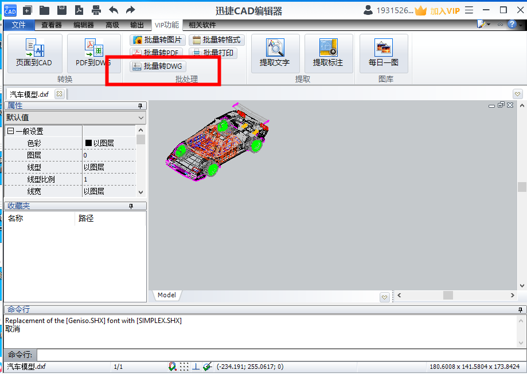Click the horizontal scrollbar right arrow
The width and height of the screenshot is (527, 374).
[512, 295]
